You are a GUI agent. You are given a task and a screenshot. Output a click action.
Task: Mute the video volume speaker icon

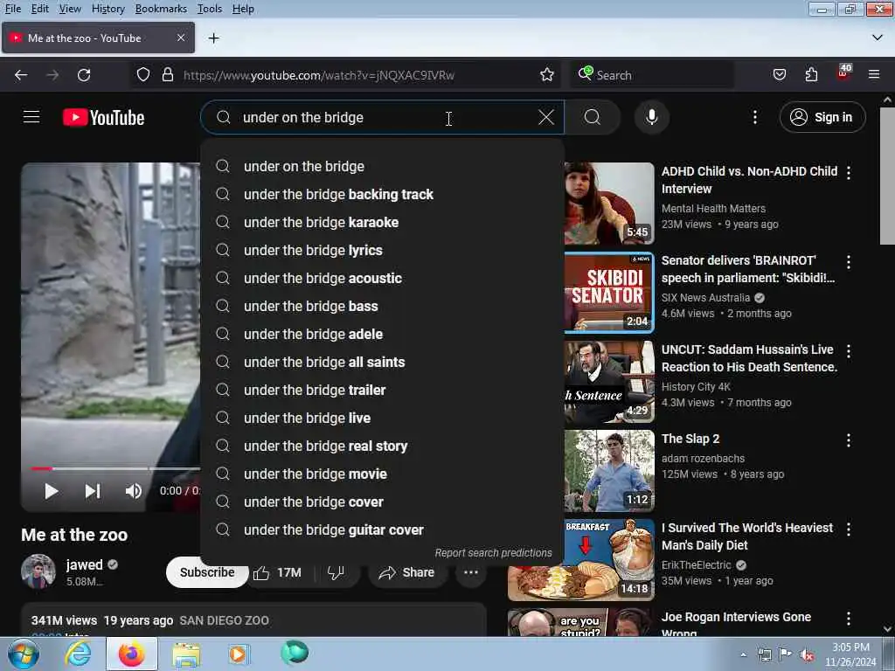134,491
